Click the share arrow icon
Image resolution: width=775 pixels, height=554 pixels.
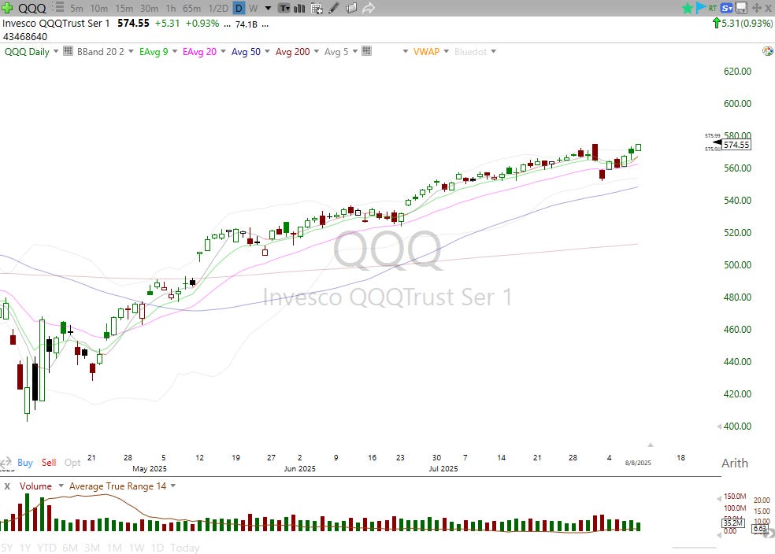(369, 8)
